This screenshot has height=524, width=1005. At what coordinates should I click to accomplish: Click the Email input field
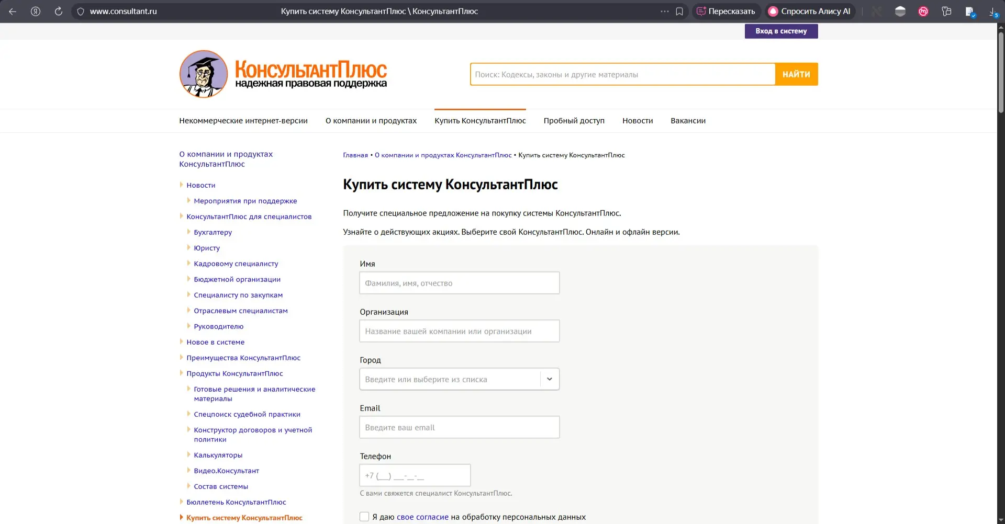[x=460, y=427]
